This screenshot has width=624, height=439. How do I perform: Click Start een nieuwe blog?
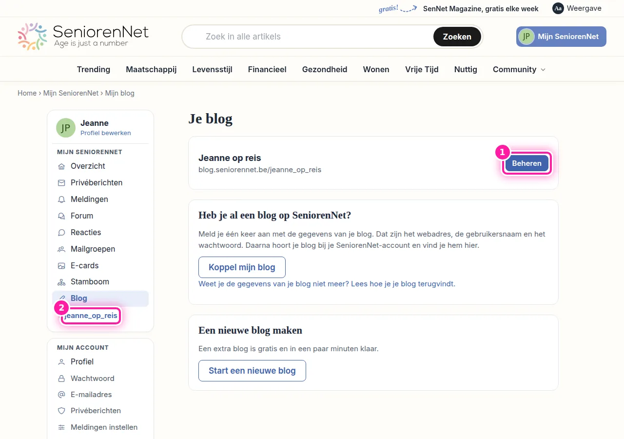[252, 371]
